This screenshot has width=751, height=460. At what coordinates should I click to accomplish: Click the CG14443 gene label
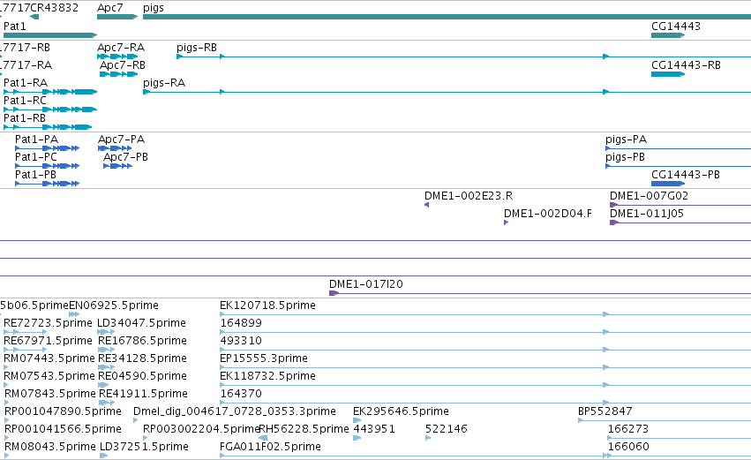pyautogui.click(x=676, y=26)
